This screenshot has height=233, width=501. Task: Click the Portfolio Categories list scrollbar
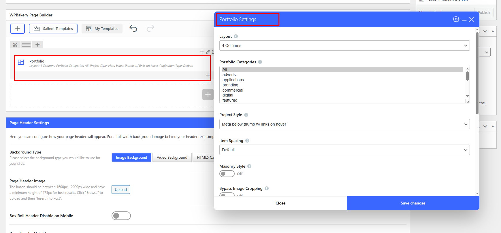coord(467,77)
